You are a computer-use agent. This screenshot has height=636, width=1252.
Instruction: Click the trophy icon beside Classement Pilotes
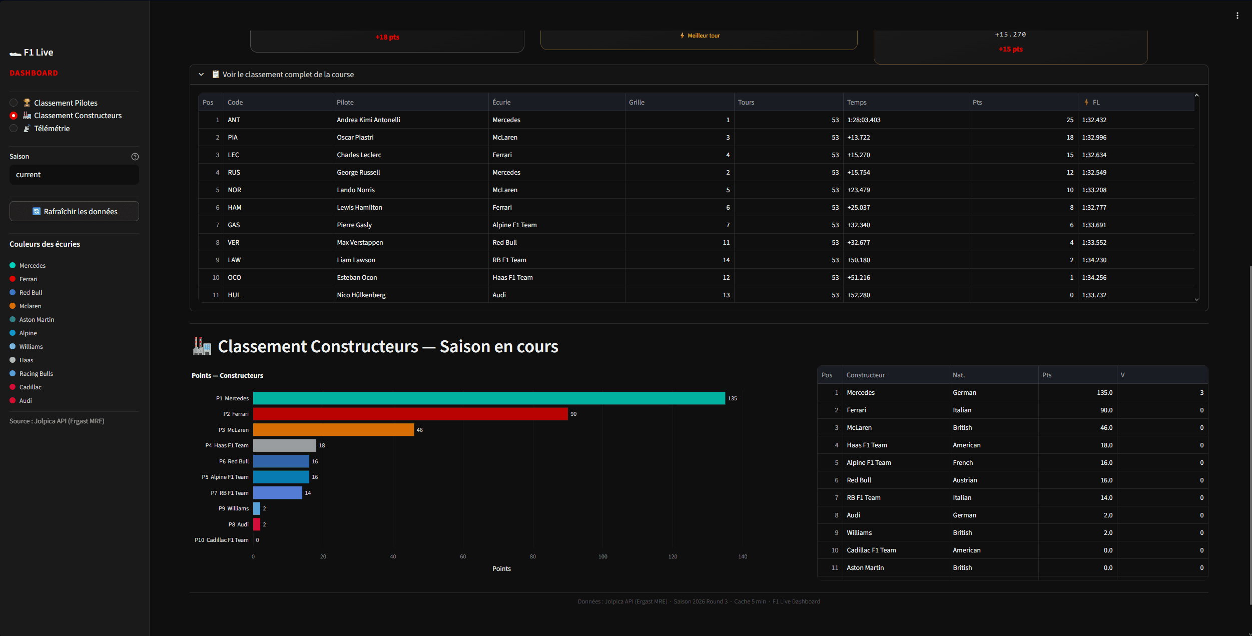point(27,102)
